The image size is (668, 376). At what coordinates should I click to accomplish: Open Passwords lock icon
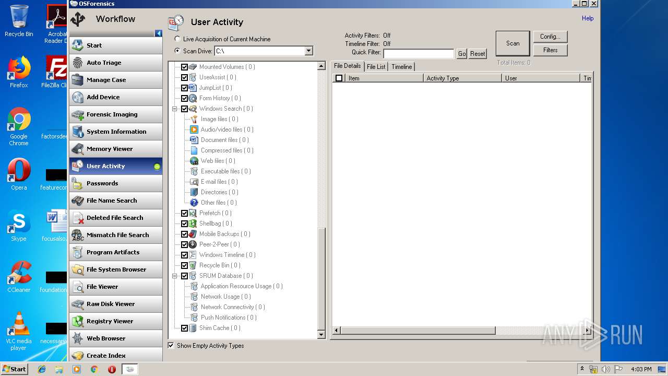[78, 183]
